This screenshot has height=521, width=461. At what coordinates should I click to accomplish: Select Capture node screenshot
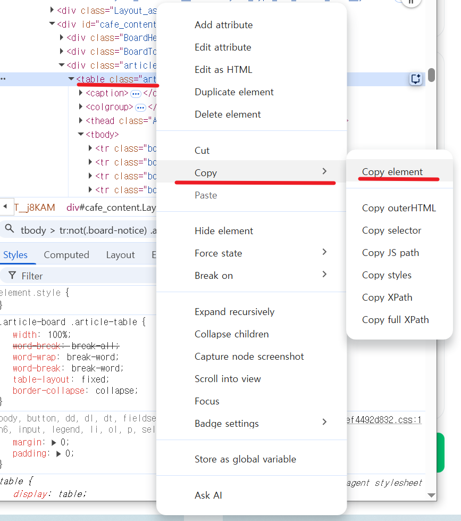click(x=252, y=357)
